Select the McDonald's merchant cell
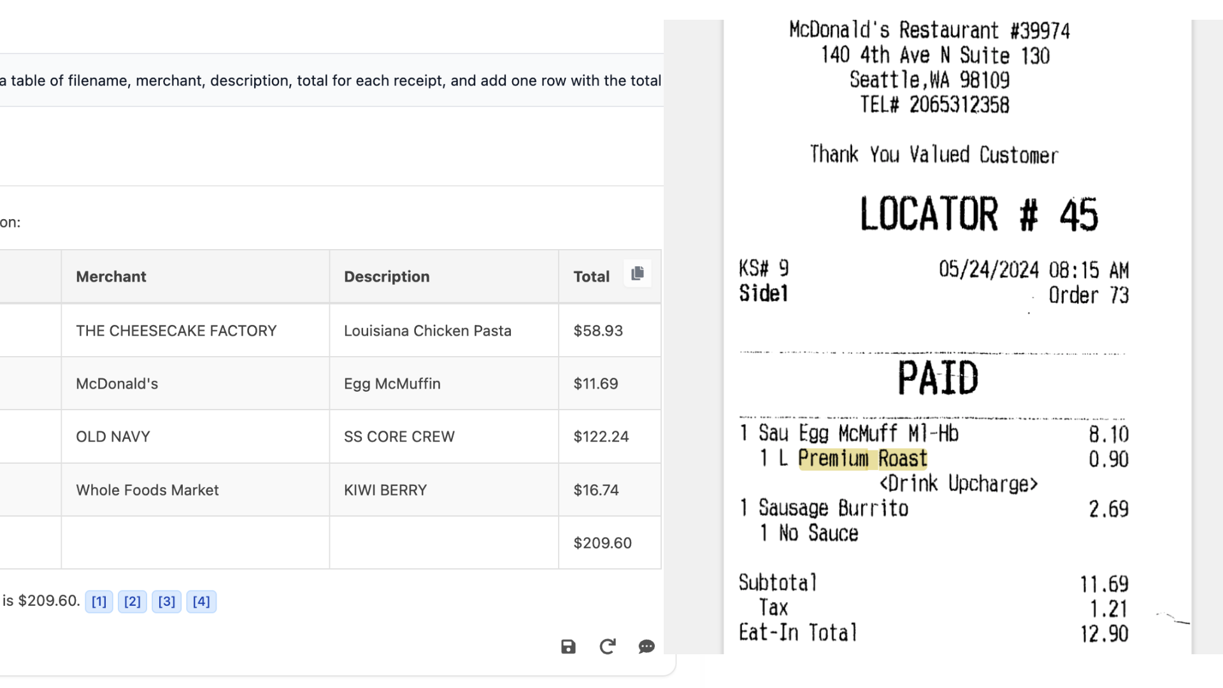 pyautogui.click(x=117, y=383)
